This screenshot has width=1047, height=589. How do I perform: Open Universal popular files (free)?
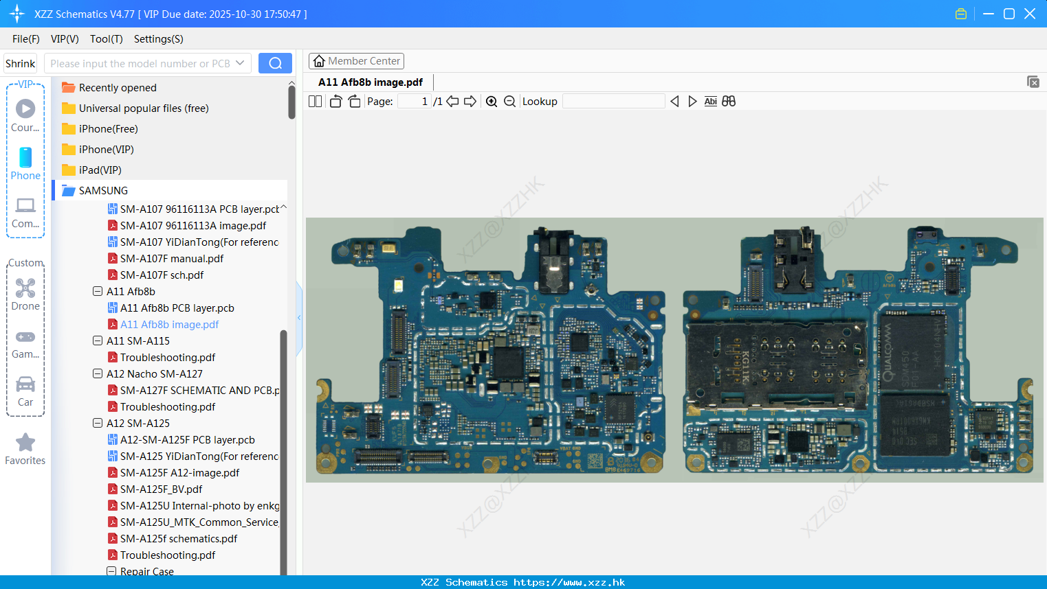[x=144, y=108]
